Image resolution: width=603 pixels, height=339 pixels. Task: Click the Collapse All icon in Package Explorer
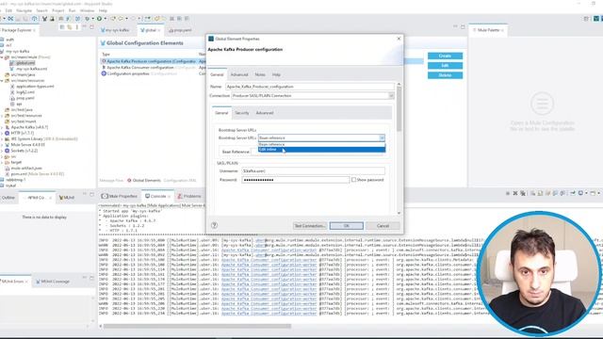tap(62, 27)
